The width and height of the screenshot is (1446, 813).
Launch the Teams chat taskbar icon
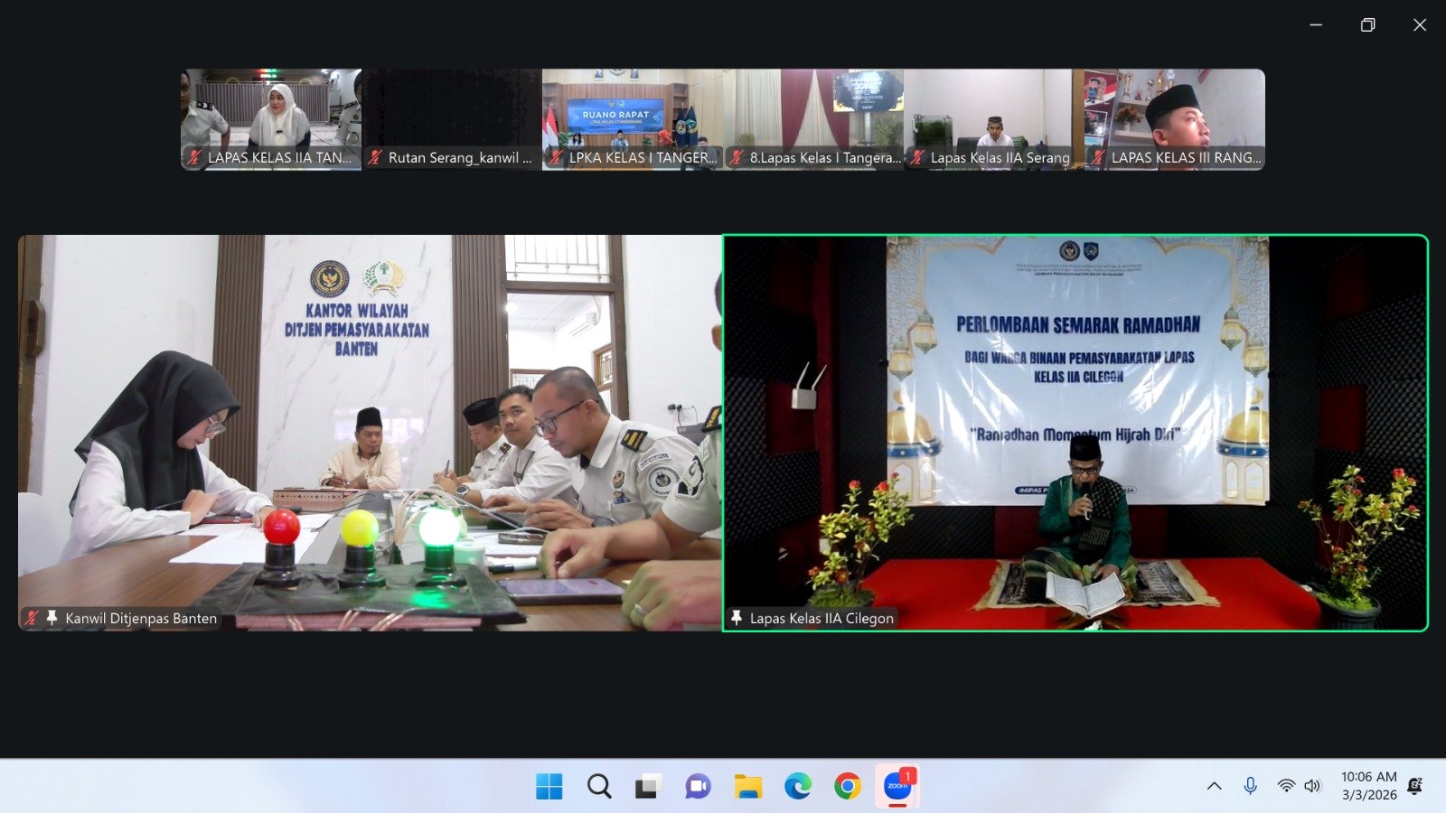coord(697,787)
